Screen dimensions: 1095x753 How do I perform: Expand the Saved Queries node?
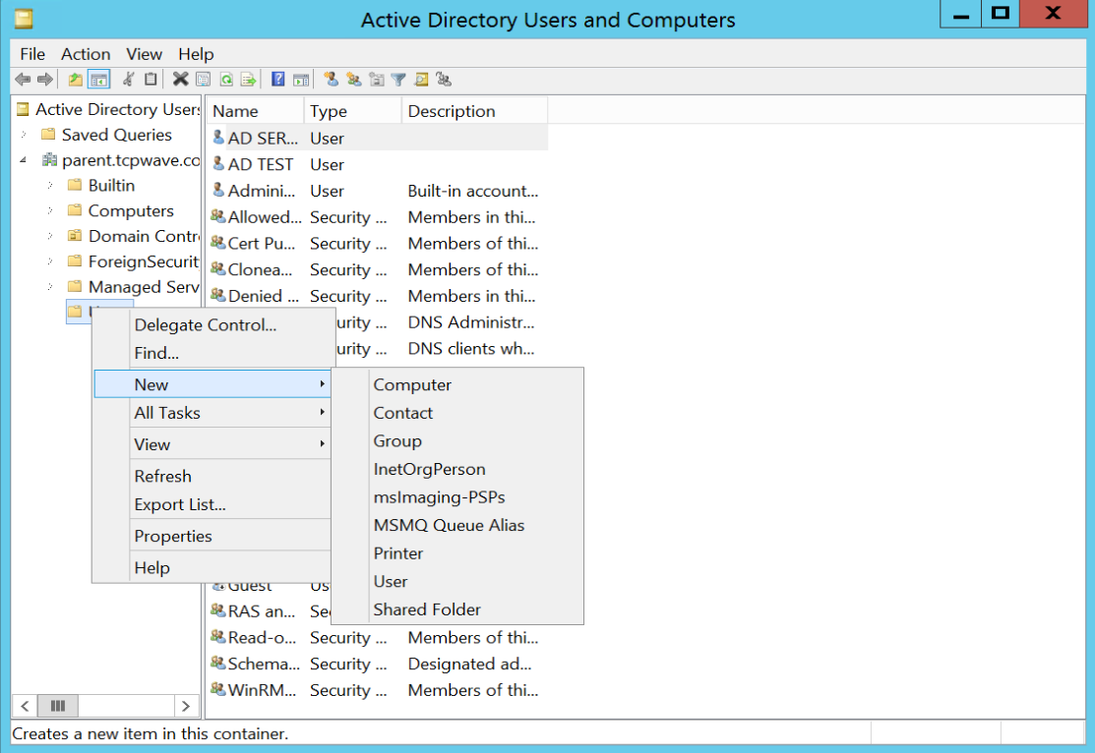(x=24, y=134)
